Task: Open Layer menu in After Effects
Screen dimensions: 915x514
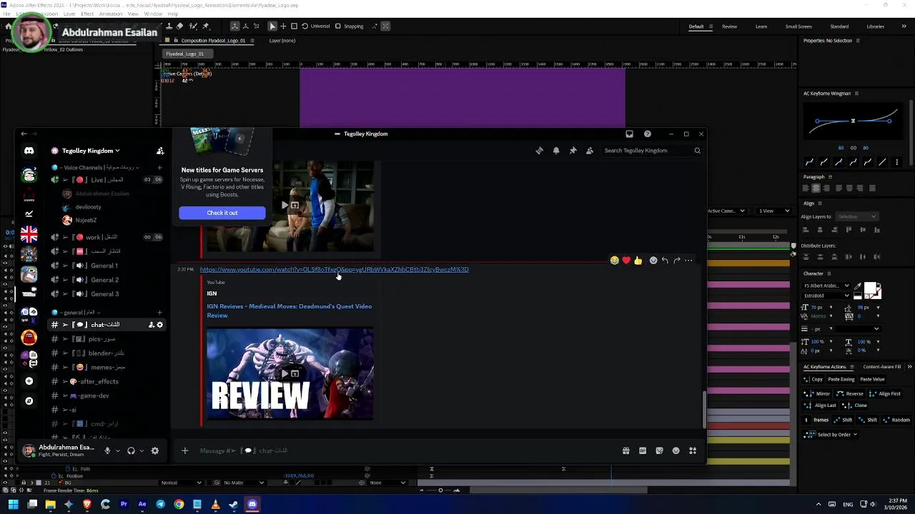Action: 69,14
